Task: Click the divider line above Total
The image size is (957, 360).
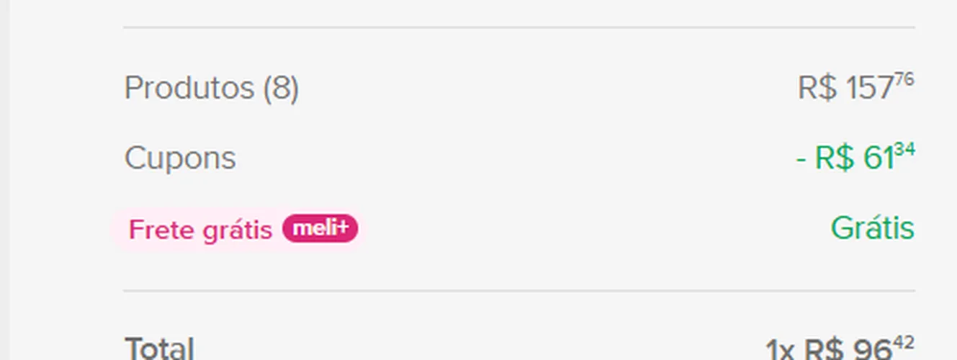Action: point(519,291)
